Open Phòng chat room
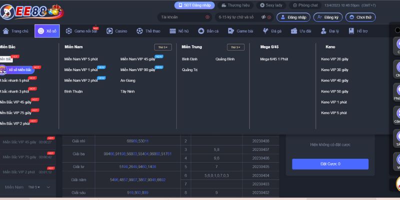Image resolution: width=400 pixels, height=200 pixels. tap(305, 5)
